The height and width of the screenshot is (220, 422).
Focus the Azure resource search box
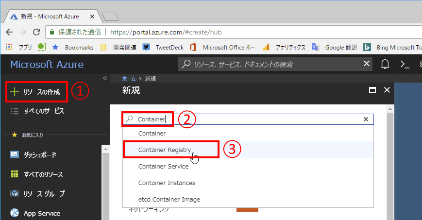275,64
